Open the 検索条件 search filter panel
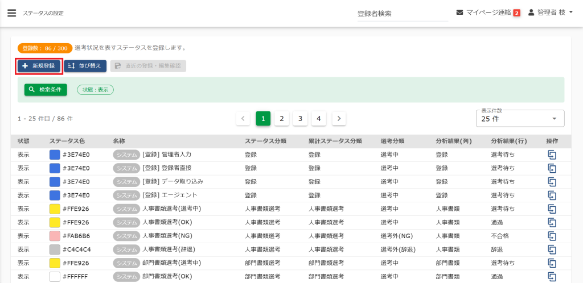Screen dimensions: 583x283 (x=46, y=90)
